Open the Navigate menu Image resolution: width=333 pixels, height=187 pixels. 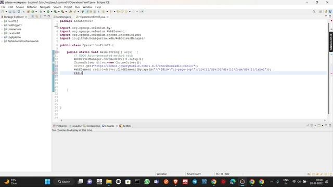(45, 7)
